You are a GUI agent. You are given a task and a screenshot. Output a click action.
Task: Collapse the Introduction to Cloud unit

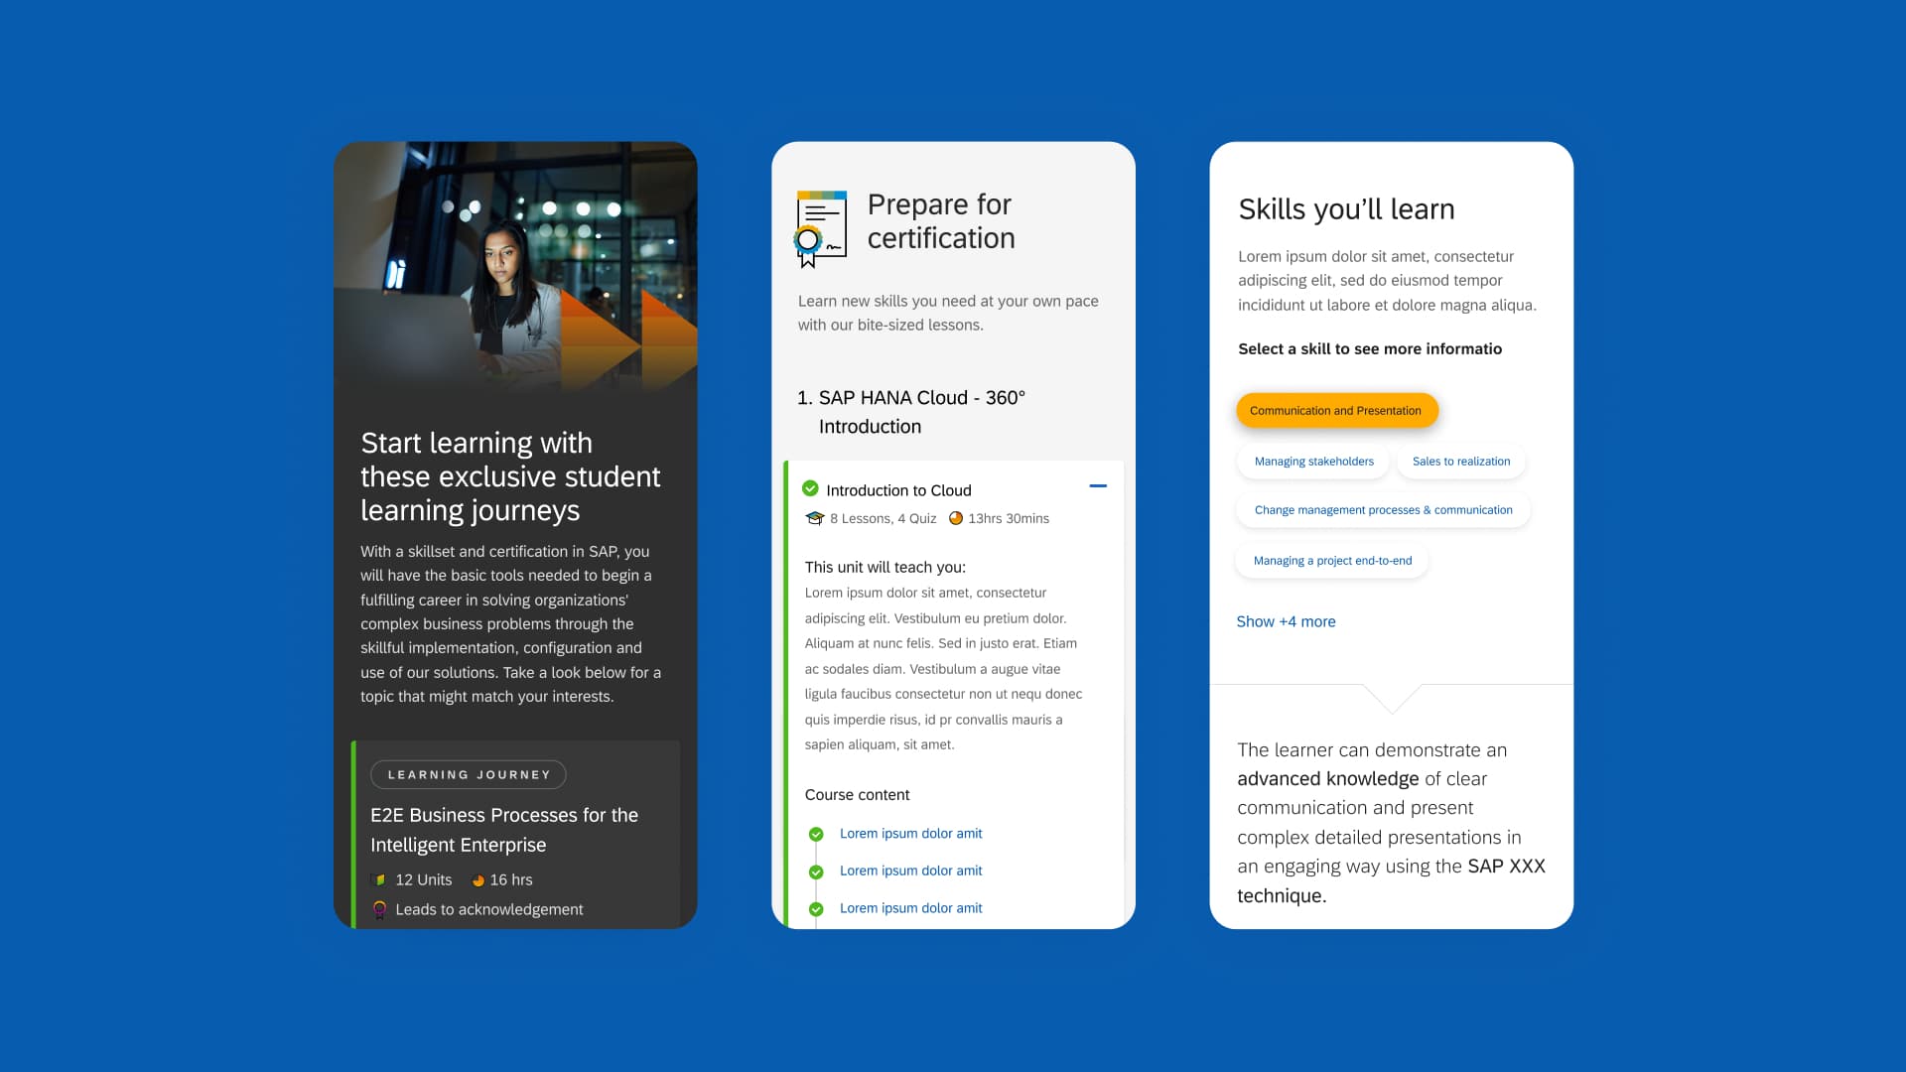(x=1097, y=485)
